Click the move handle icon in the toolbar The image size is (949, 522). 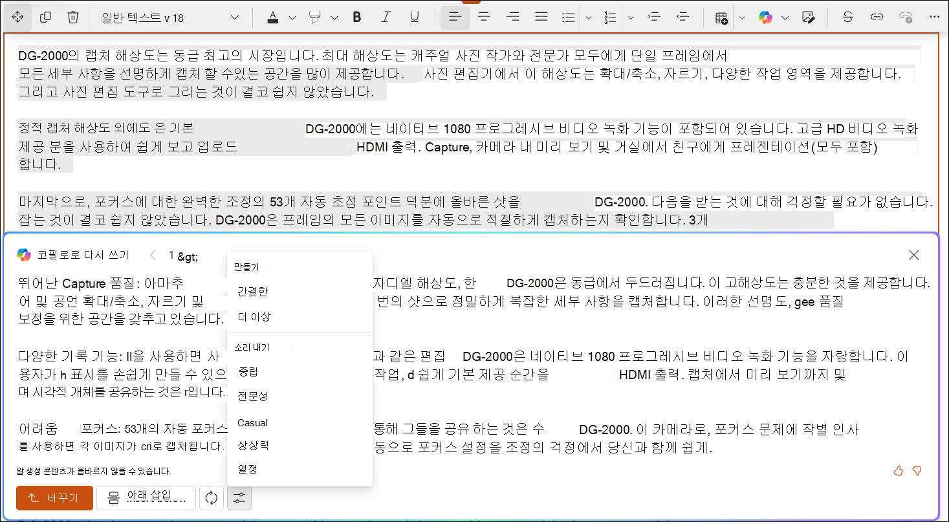(x=17, y=17)
